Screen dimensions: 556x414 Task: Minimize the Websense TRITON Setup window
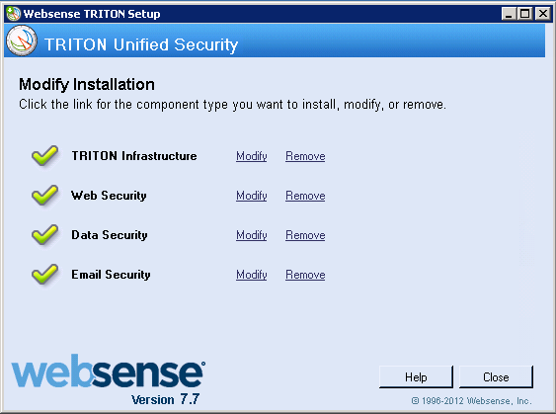pos(509,14)
